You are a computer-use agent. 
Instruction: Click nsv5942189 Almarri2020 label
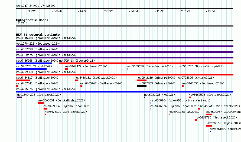pos(156,78)
